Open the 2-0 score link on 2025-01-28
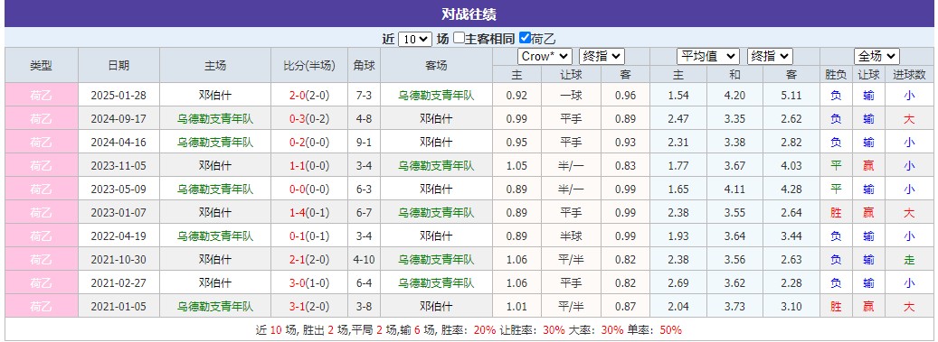 [x=298, y=95]
